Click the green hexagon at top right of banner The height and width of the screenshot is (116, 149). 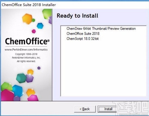(47, 14)
